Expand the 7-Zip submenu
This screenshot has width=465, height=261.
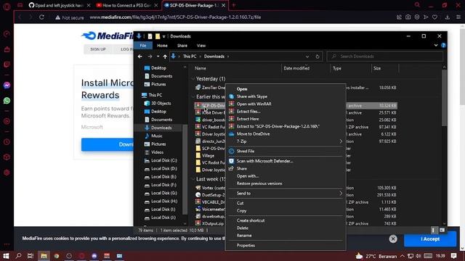coord(286,141)
